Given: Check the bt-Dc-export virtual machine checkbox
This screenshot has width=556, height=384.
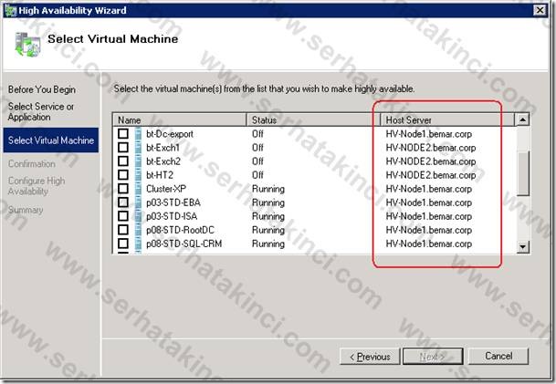Looking at the screenshot, I should click(123, 133).
